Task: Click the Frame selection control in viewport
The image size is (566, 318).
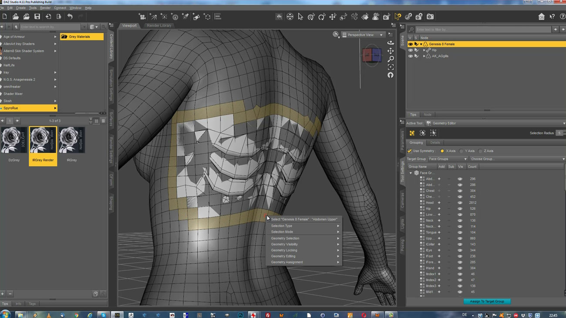Action: coord(391,67)
